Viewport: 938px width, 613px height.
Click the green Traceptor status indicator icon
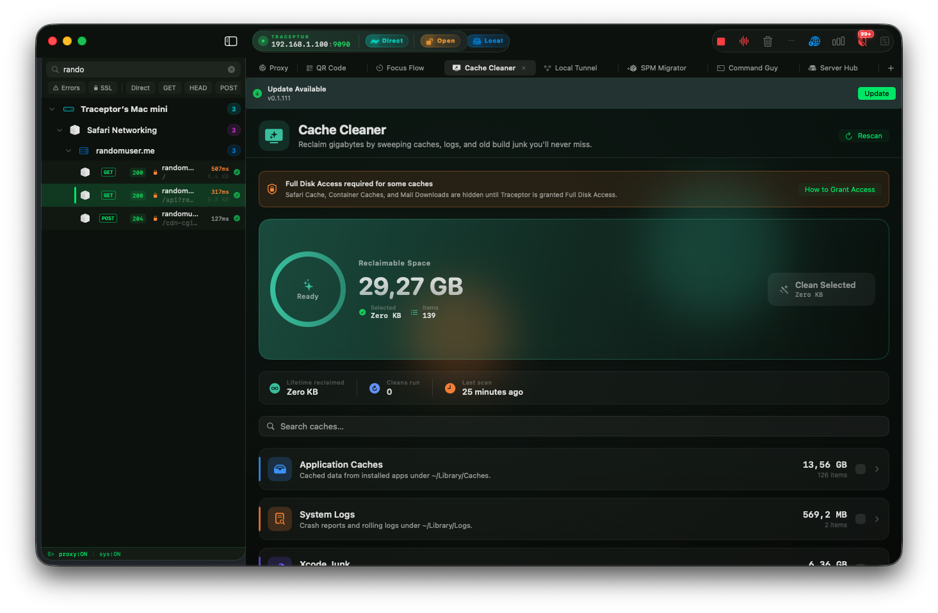[263, 41]
